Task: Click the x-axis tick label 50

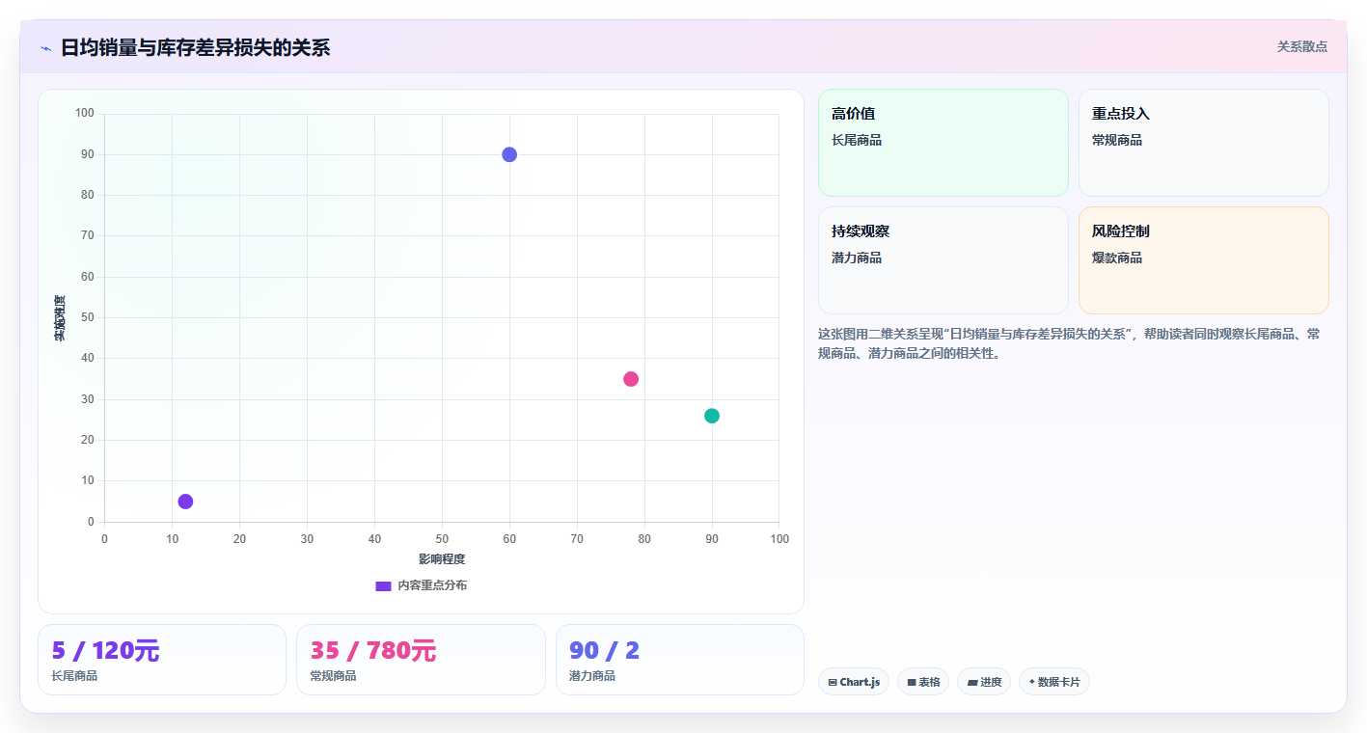Action: (442, 539)
